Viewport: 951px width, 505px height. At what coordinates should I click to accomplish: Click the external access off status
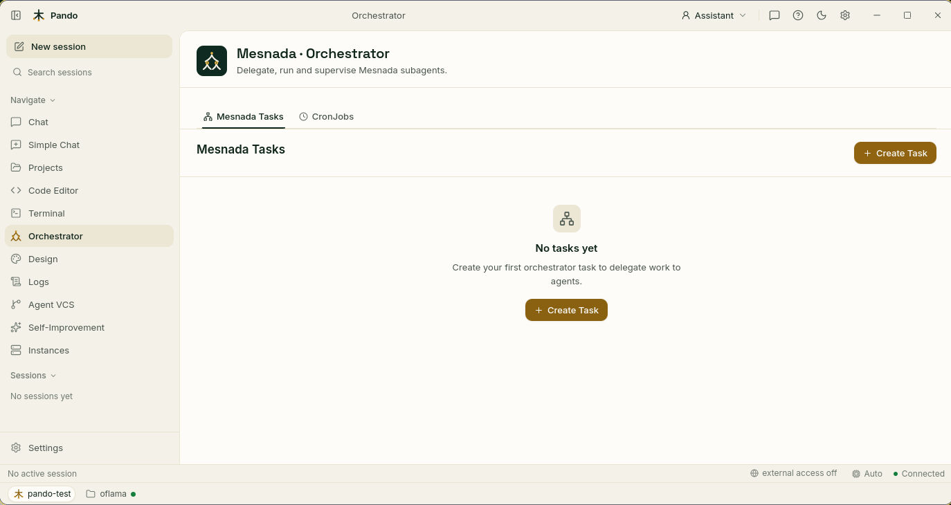(x=793, y=473)
